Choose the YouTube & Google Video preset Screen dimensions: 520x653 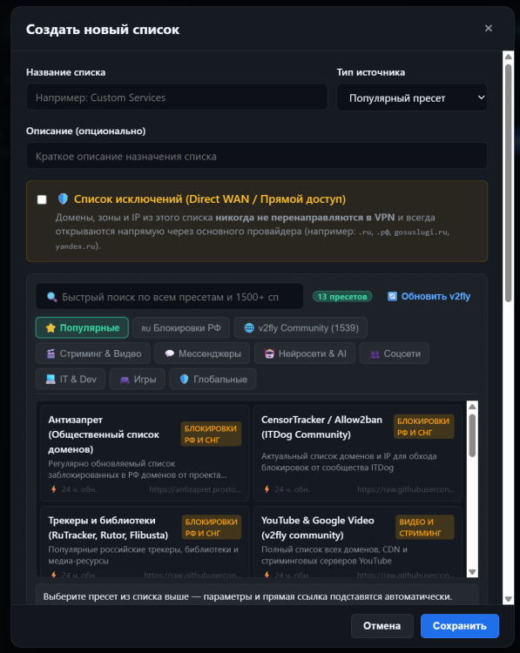click(358, 542)
